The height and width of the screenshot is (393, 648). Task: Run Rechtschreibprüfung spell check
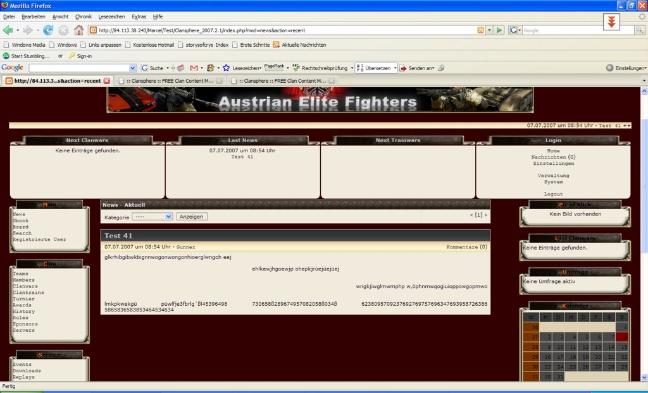pos(320,68)
